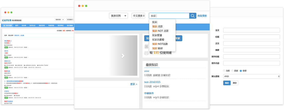Select the 当前 radio button
This screenshot has height=110, width=284.
(x=224, y=71)
